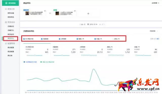The width and height of the screenshot is (162, 94).
Task: Click the competitor product thumbnail
Action: 57,13
